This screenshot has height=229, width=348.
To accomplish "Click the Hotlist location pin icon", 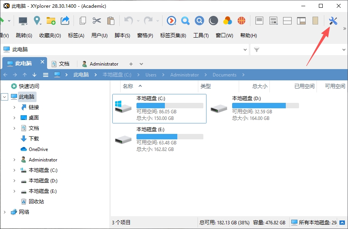I will click(x=37, y=21).
